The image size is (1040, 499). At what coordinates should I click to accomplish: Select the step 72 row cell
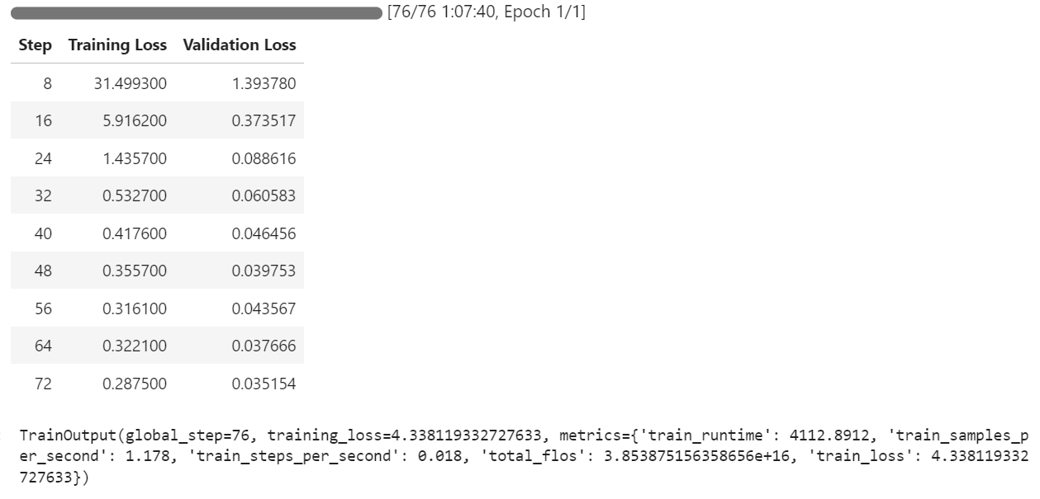[x=43, y=384]
